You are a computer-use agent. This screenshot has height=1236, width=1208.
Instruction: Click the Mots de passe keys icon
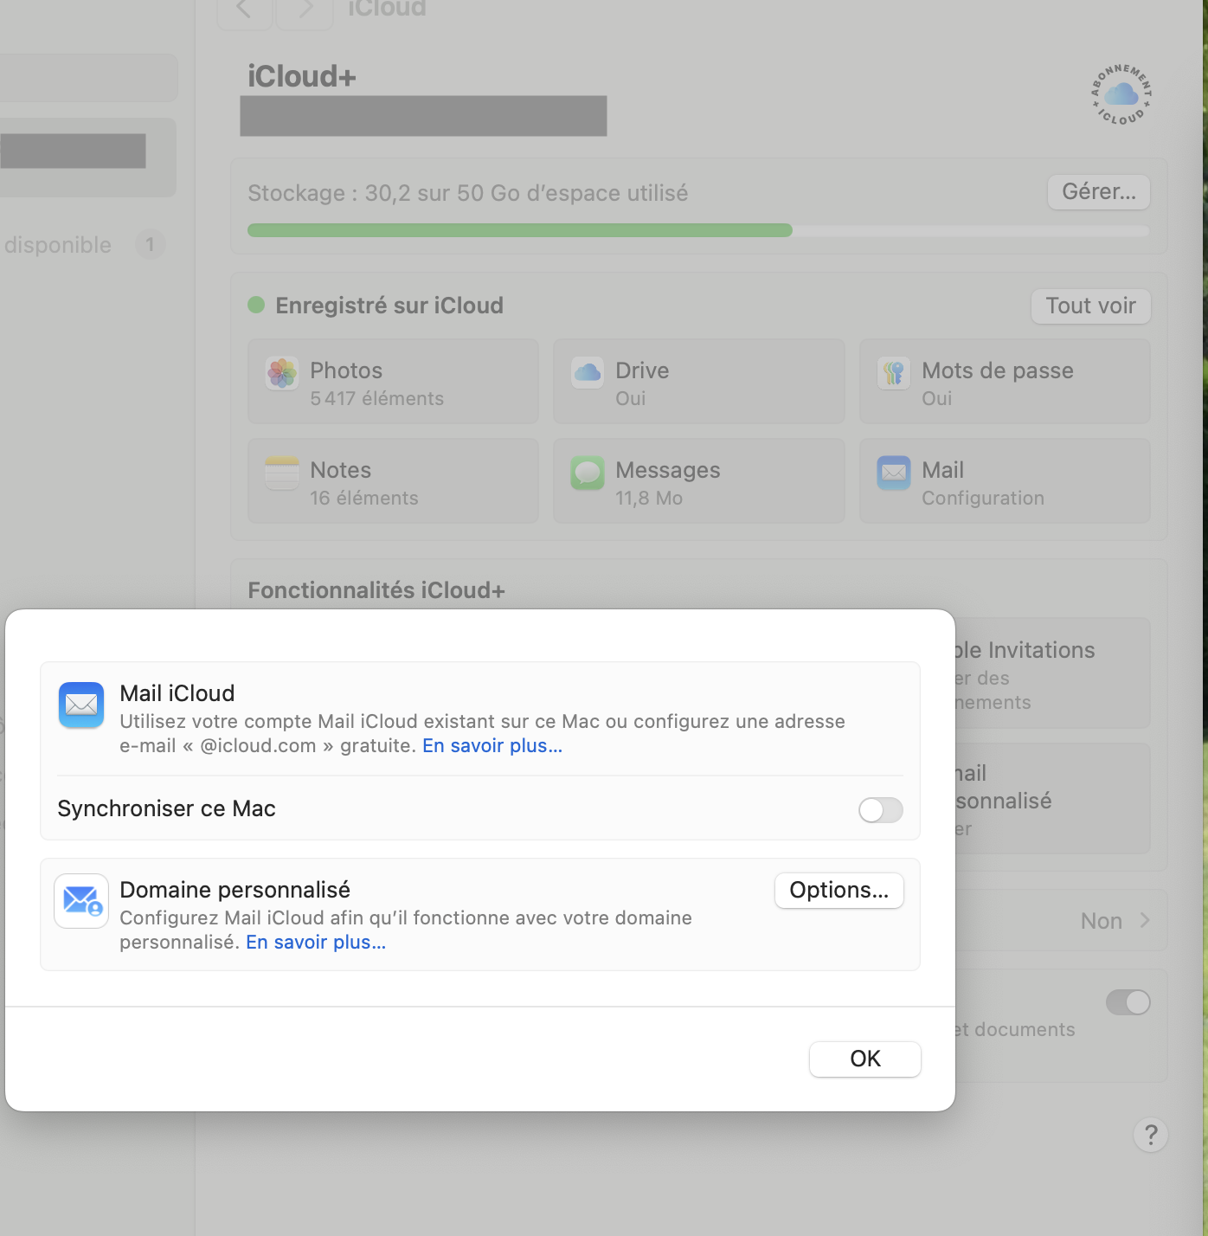point(894,373)
